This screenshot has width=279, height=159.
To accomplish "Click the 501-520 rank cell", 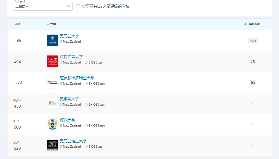I will (17, 145).
